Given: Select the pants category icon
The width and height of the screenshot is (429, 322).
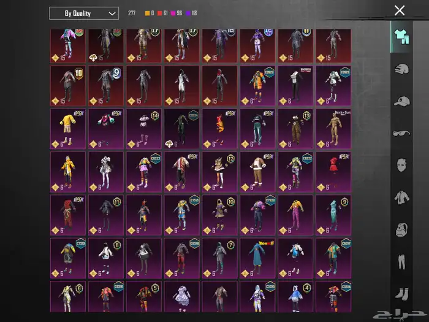Looking at the screenshot, I should tap(401, 262).
